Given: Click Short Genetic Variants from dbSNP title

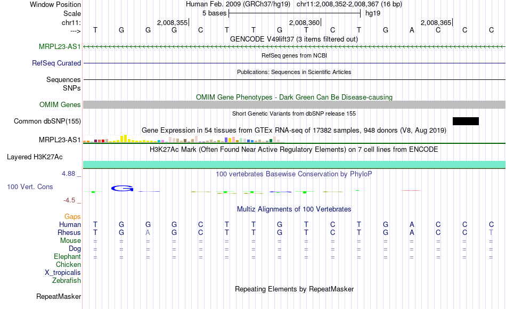Looking at the screenshot, I should pyautogui.click(x=294, y=113).
